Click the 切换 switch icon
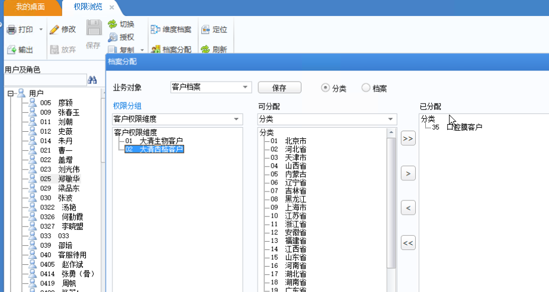 tap(113, 24)
